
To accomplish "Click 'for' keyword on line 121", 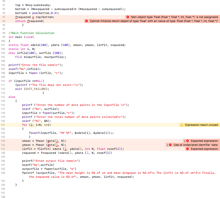I will (x=24, y=125).
